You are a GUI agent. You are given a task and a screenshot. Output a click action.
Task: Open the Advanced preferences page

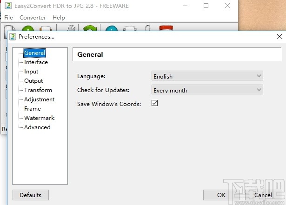pyautogui.click(x=37, y=127)
